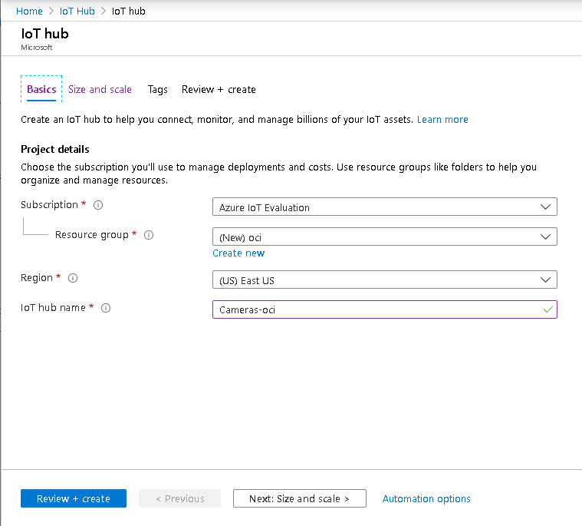Click Next: Size and scale button
Image resolution: width=582 pixels, height=526 pixels.
[x=300, y=498]
